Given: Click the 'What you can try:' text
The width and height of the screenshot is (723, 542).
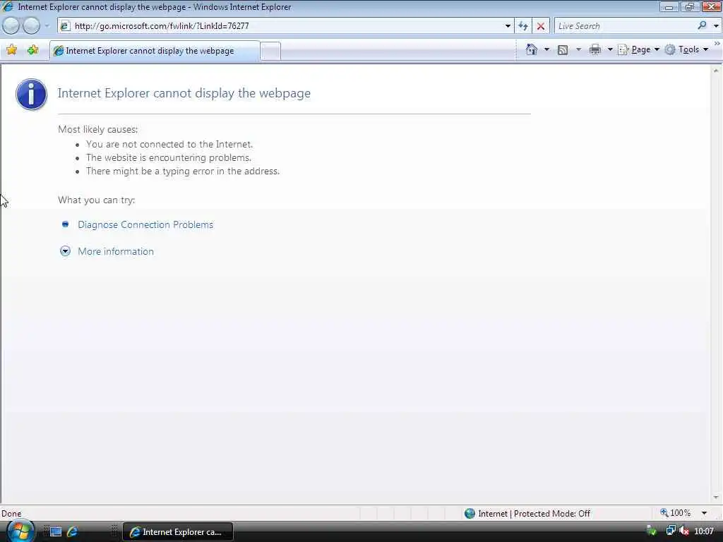Looking at the screenshot, I should coord(96,200).
